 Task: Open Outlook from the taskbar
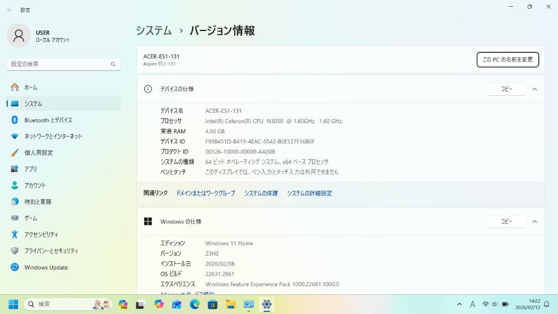pyautogui.click(x=177, y=304)
